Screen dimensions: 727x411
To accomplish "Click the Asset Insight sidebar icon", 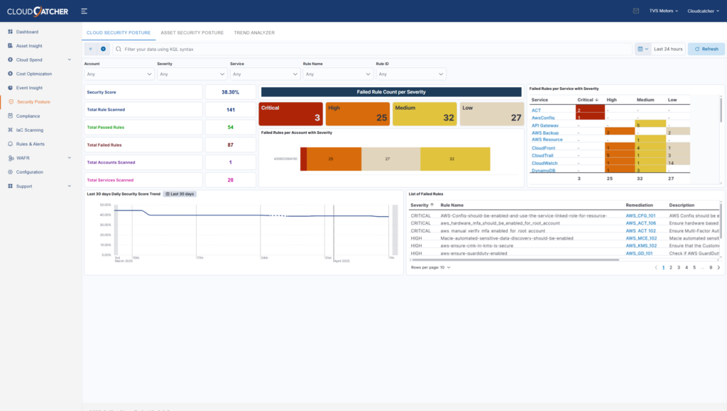I will pos(10,45).
